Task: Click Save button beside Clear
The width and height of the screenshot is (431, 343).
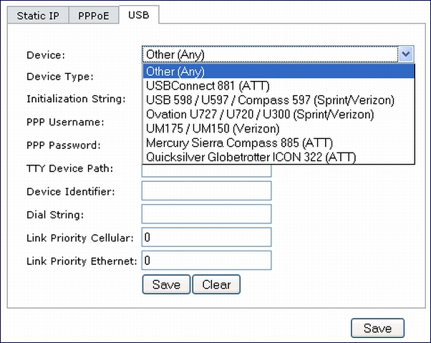Action: (166, 284)
